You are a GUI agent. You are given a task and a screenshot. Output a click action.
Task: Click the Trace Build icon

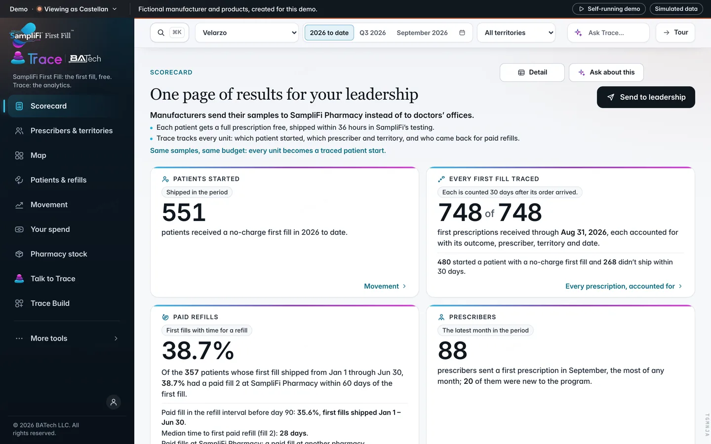pos(19,303)
